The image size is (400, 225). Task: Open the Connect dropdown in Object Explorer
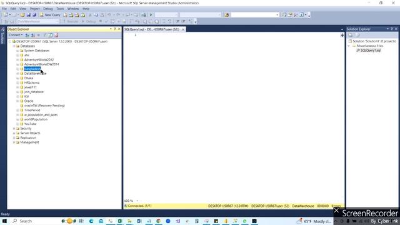point(16,35)
